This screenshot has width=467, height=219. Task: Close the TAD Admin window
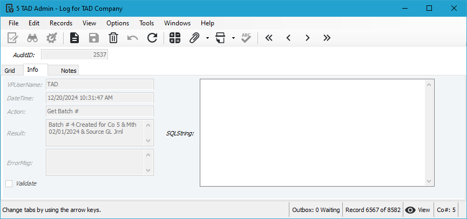point(454,8)
